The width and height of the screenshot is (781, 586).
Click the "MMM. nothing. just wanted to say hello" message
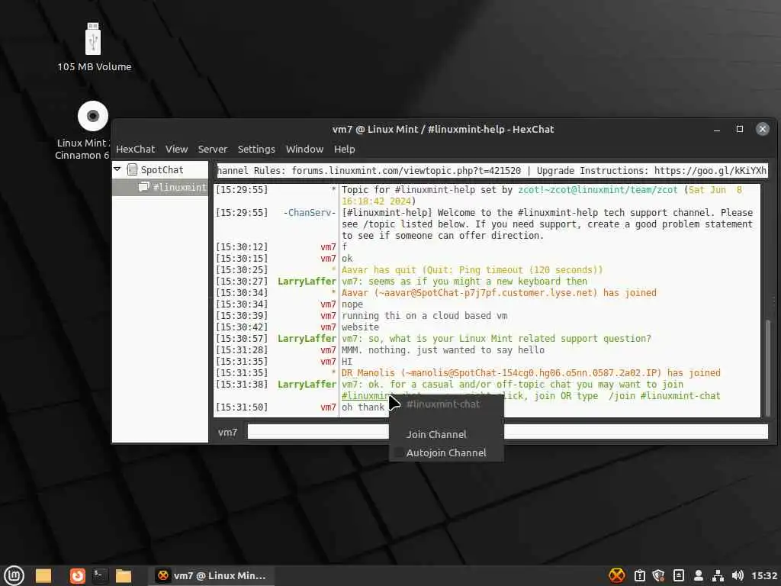[443, 350]
